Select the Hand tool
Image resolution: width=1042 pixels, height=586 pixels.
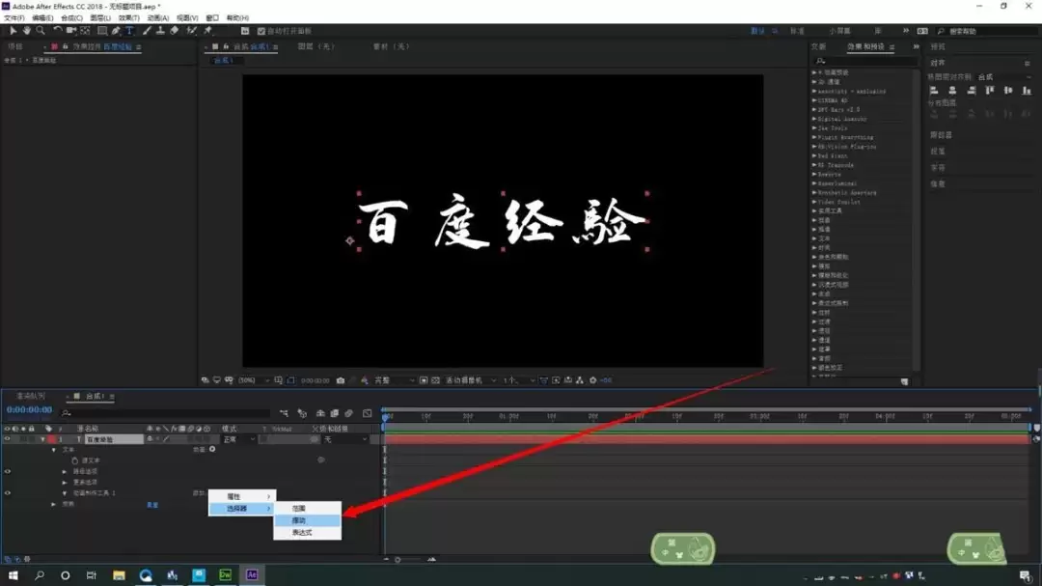tap(27, 31)
